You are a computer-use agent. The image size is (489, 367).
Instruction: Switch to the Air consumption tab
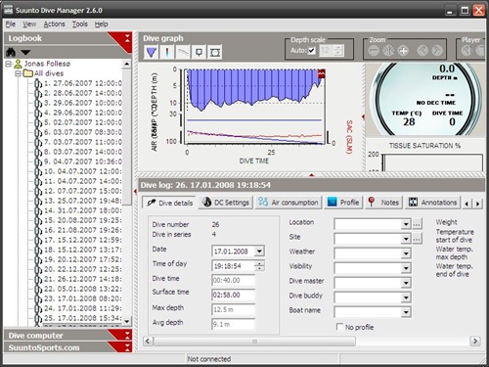[x=289, y=203]
